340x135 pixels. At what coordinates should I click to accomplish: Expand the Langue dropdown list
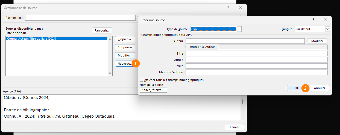(x=327, y=29)
